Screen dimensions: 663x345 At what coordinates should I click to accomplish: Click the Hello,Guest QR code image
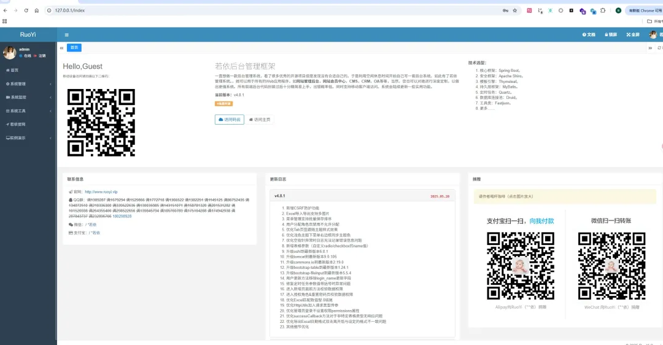(x=101, y=123)
